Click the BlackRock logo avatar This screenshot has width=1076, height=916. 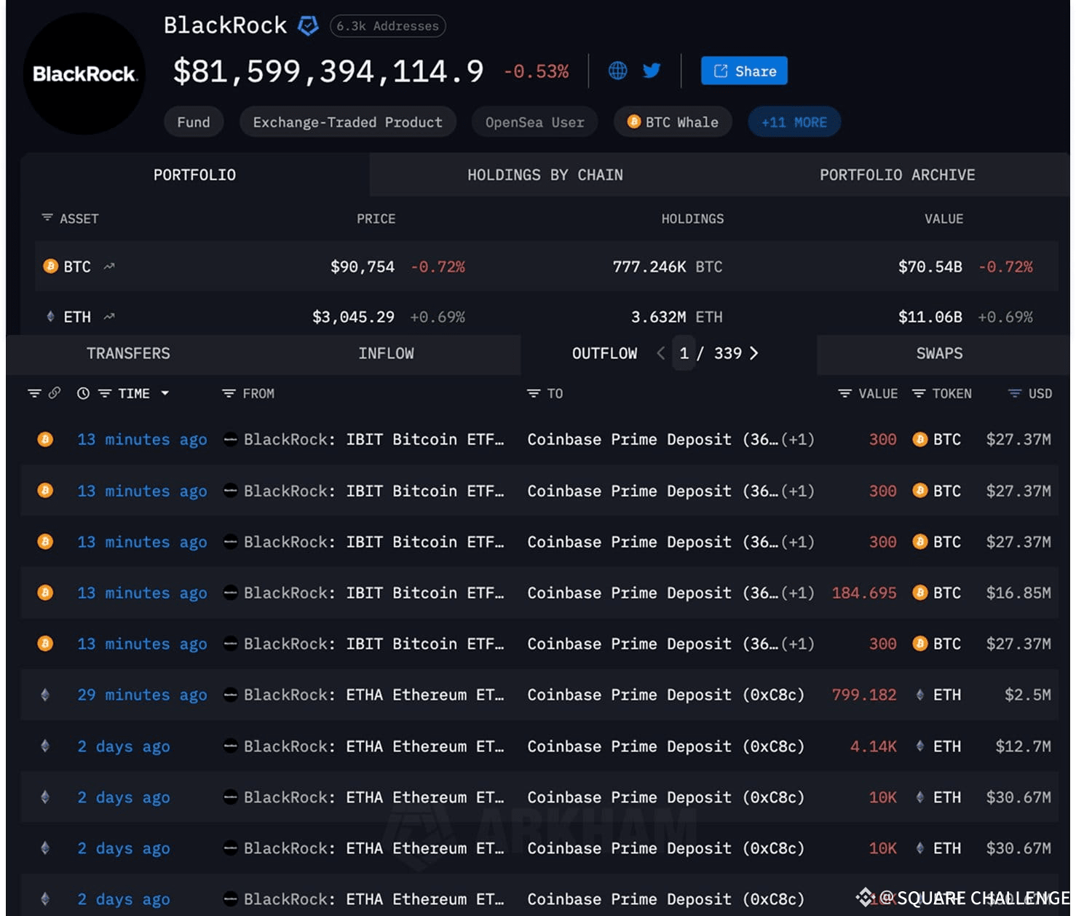84,74
